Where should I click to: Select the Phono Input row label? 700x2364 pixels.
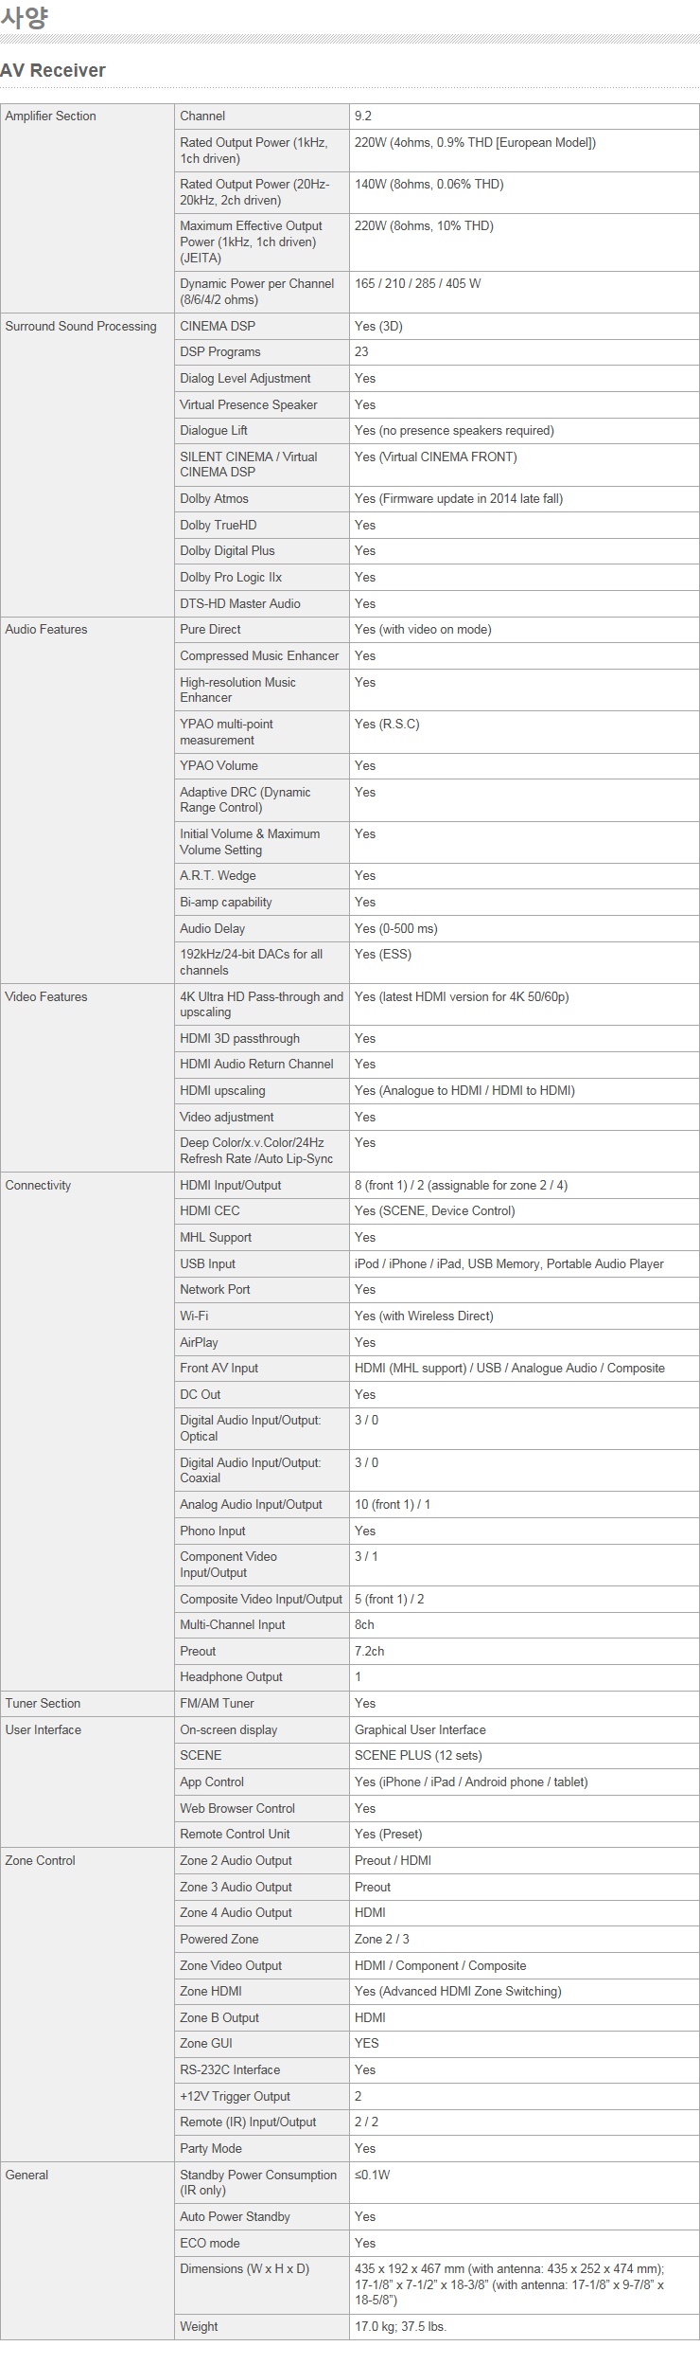click(x=212, y=1531)
